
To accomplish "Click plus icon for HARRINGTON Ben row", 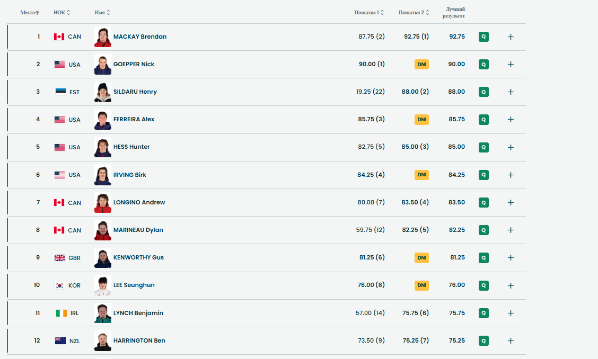I will pos(511,341).
